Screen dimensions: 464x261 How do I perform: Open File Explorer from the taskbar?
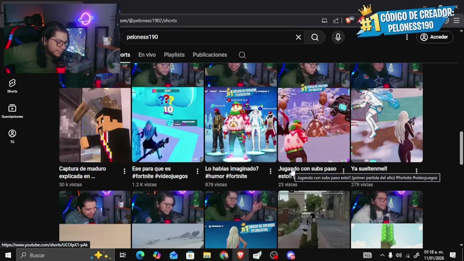(x=207, y=255)
